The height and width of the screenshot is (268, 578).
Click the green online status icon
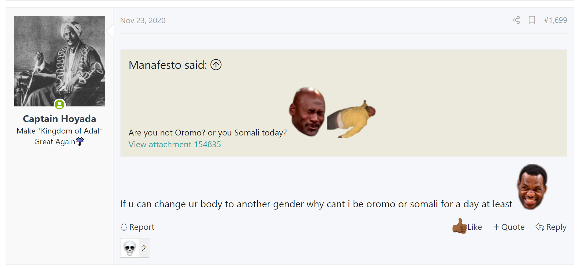pyautogui.click(x=59, y=104)
